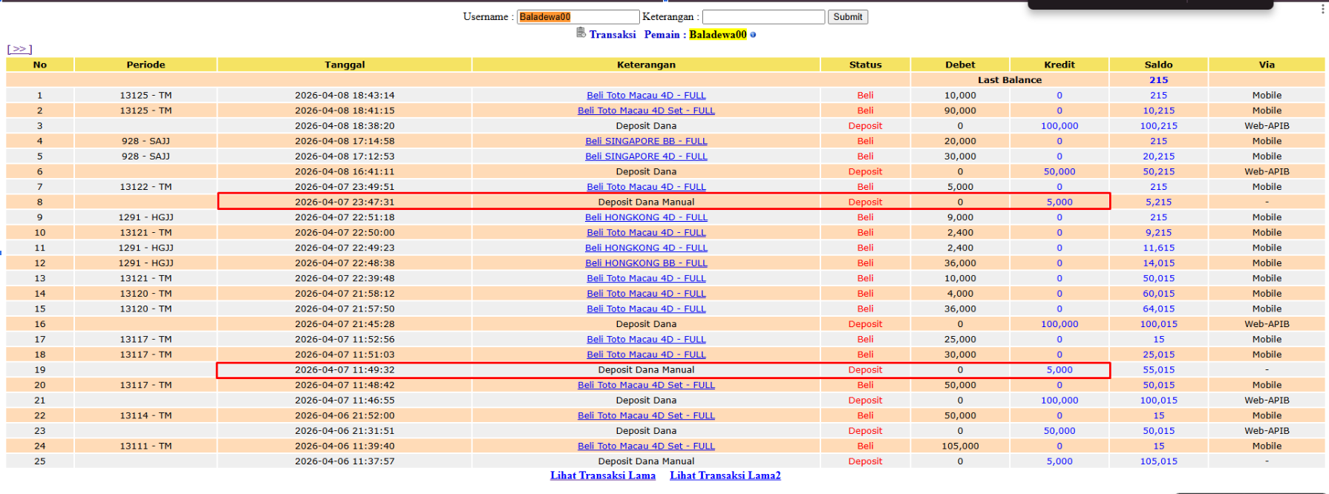Click the Keterangan column header
This screenshot has width=1329, height=494.
pos(646,65)
